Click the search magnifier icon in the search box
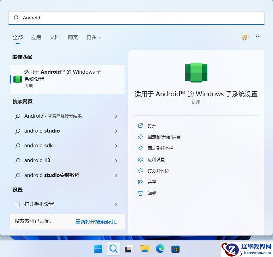 click(16, 18)
